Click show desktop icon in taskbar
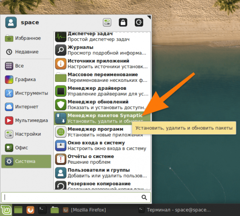The height and width of the screenshot is (216, 240). point(18,210)
